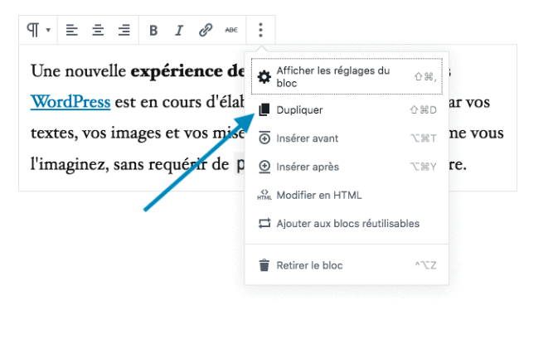Toggle italic formatting
The width and height of the screenshot is (558, 349).
click(x=178, y=31)
